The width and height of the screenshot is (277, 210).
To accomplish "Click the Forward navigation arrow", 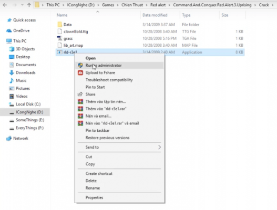I will point(15,5).
